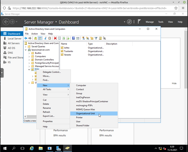Image resolution: width=188 pixels, height=152 pixels.
Task: Click the Create new group toolbar icon
Action: (87, 38)
